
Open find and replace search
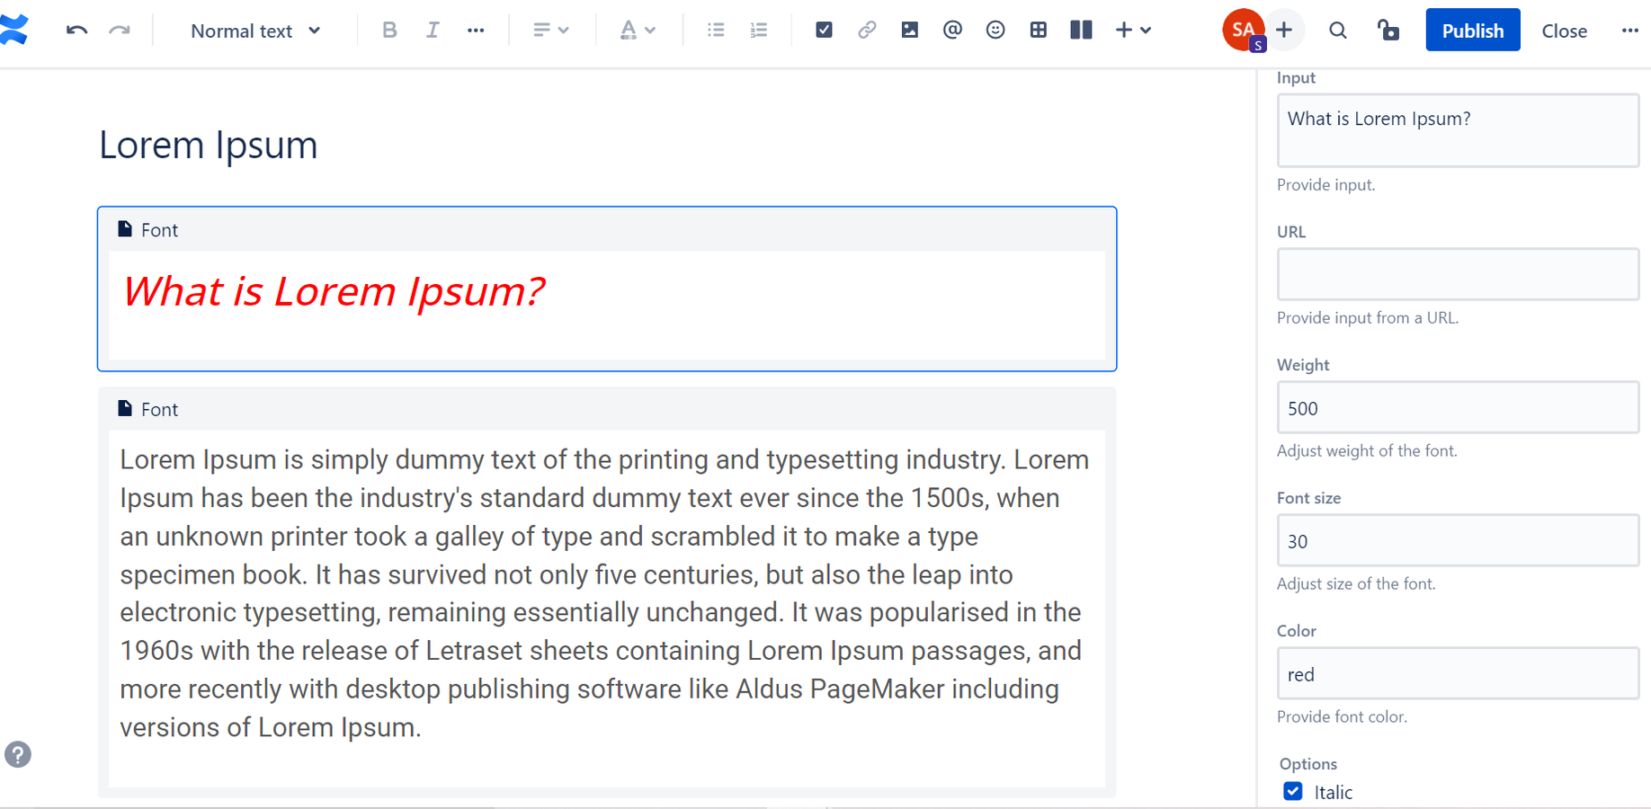click(1338, 31)
